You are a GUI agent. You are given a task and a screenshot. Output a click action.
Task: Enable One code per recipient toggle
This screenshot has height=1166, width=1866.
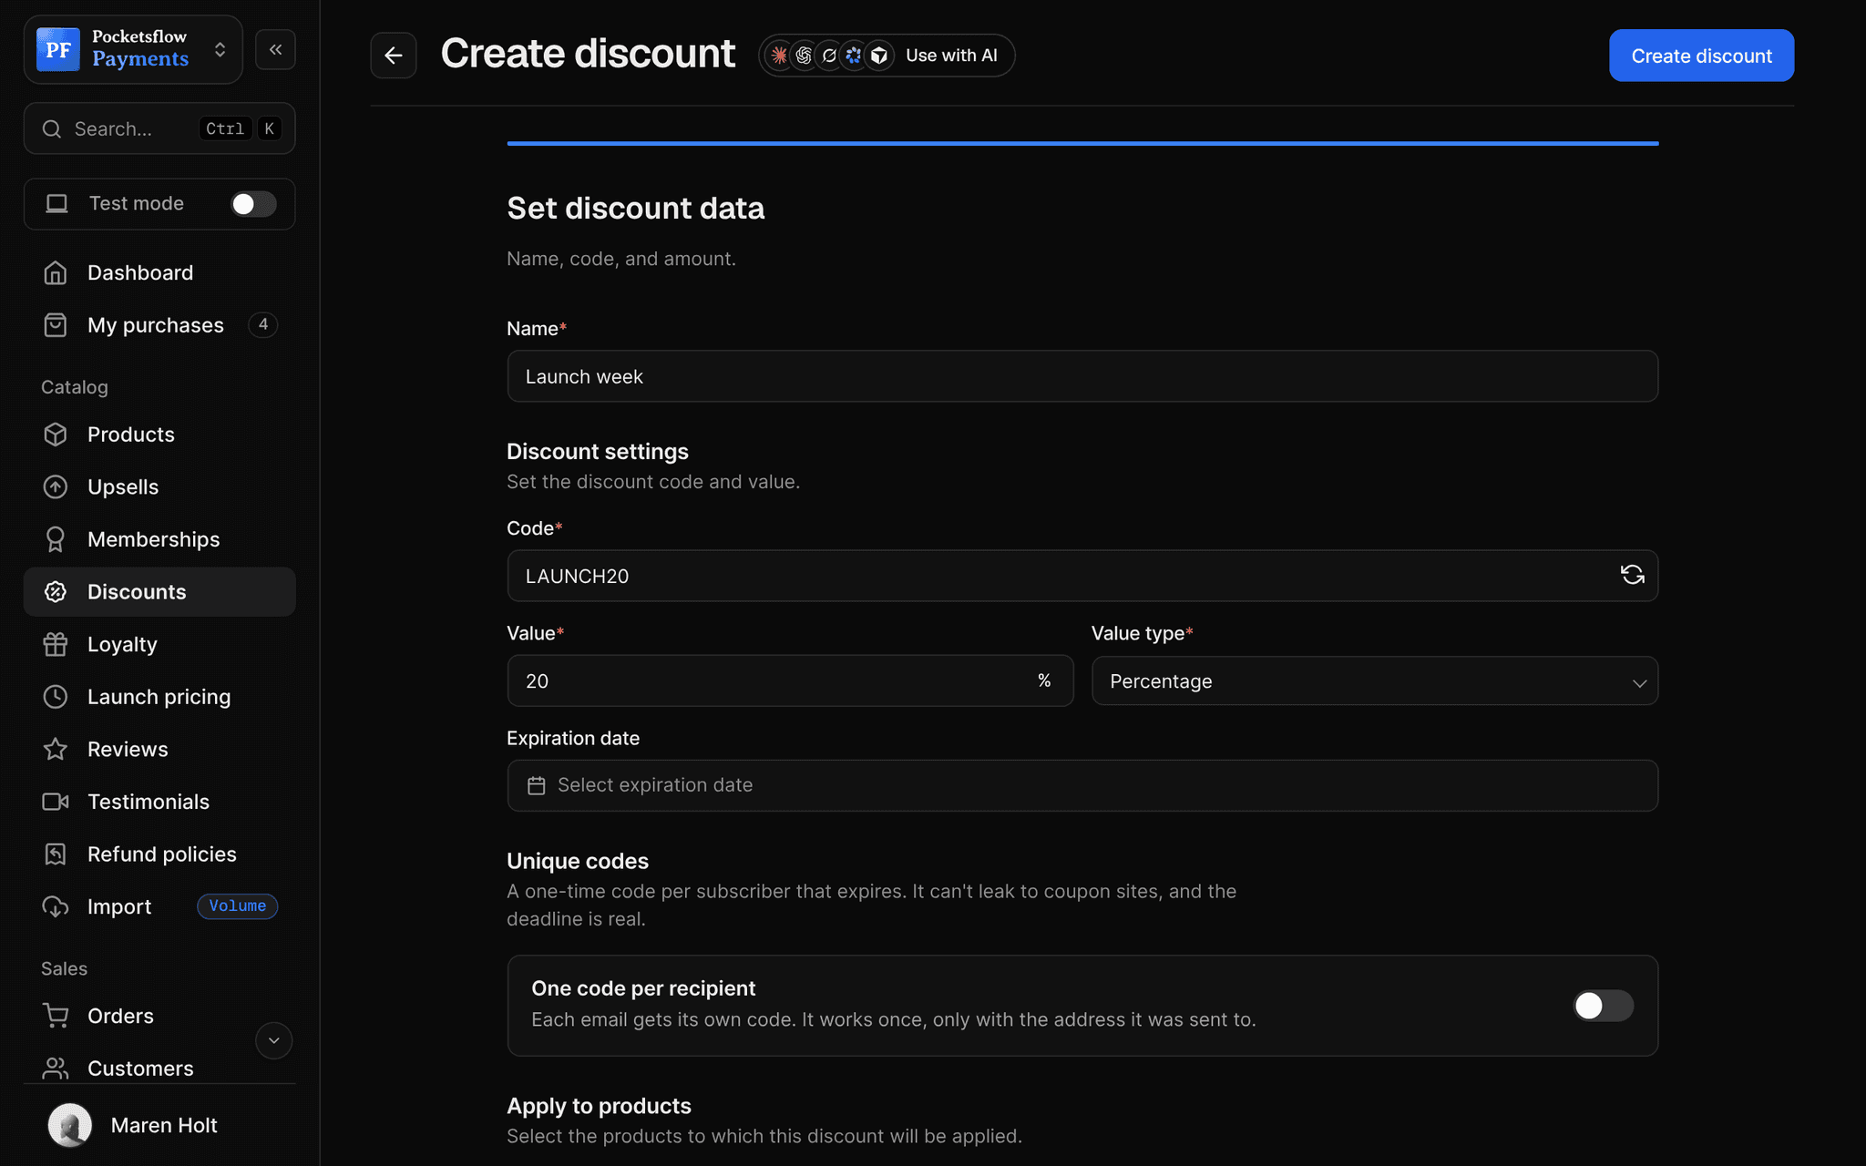(1603, 1006)
